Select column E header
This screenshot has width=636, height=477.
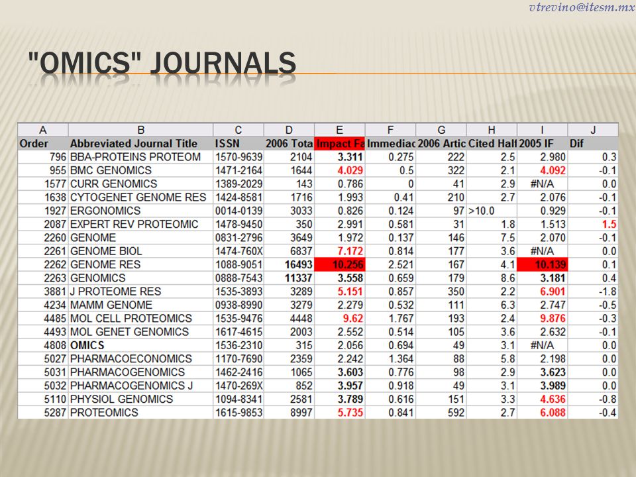(339, 130)
